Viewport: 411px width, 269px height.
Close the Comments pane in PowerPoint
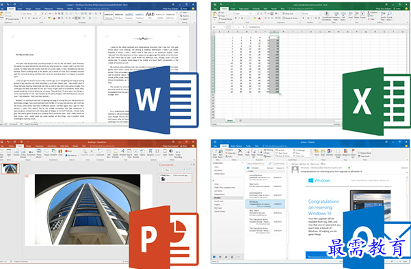194,165
